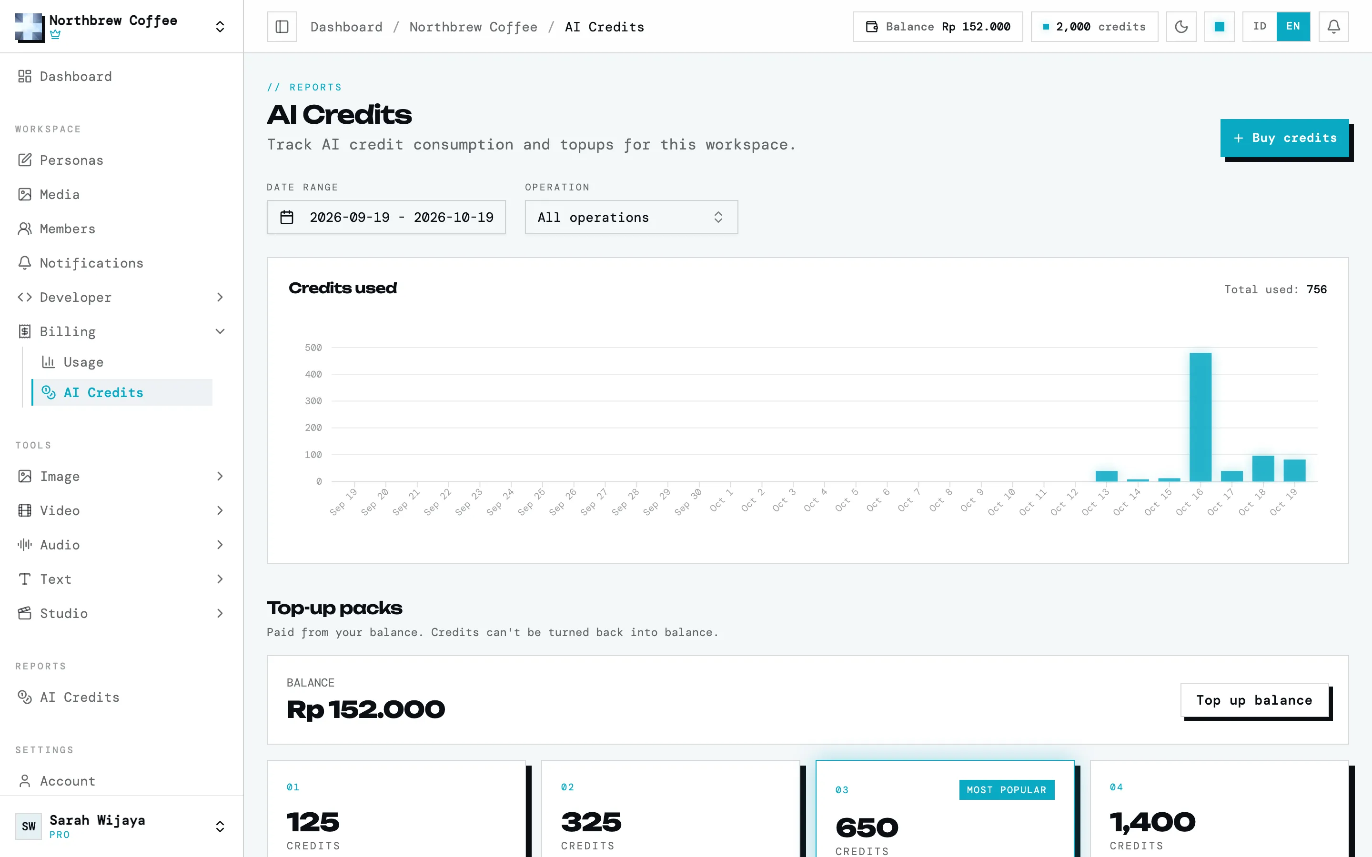Click the Oct 16 bar in chart
The image size is (1372, 857).
coord(1200,417)
